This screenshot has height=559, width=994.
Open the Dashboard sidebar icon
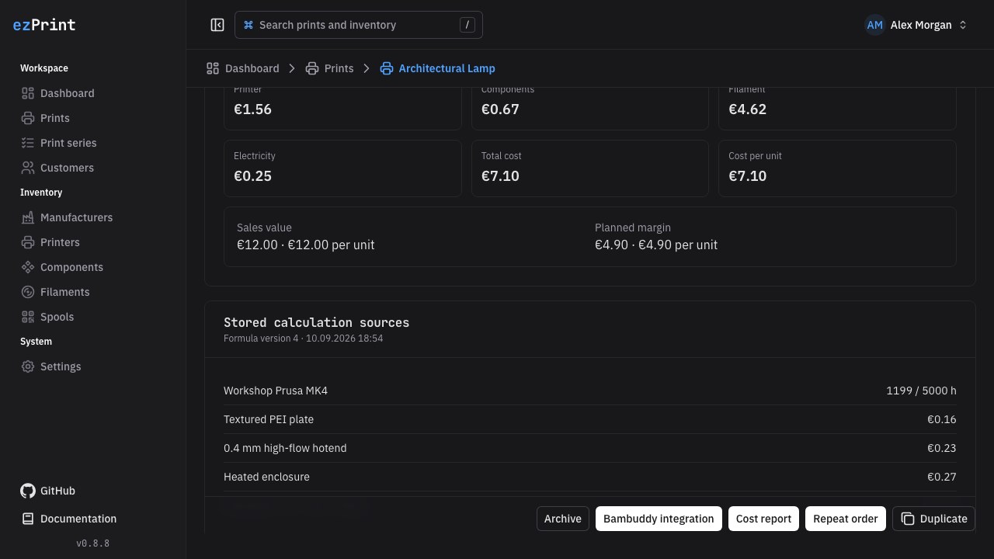28,93
